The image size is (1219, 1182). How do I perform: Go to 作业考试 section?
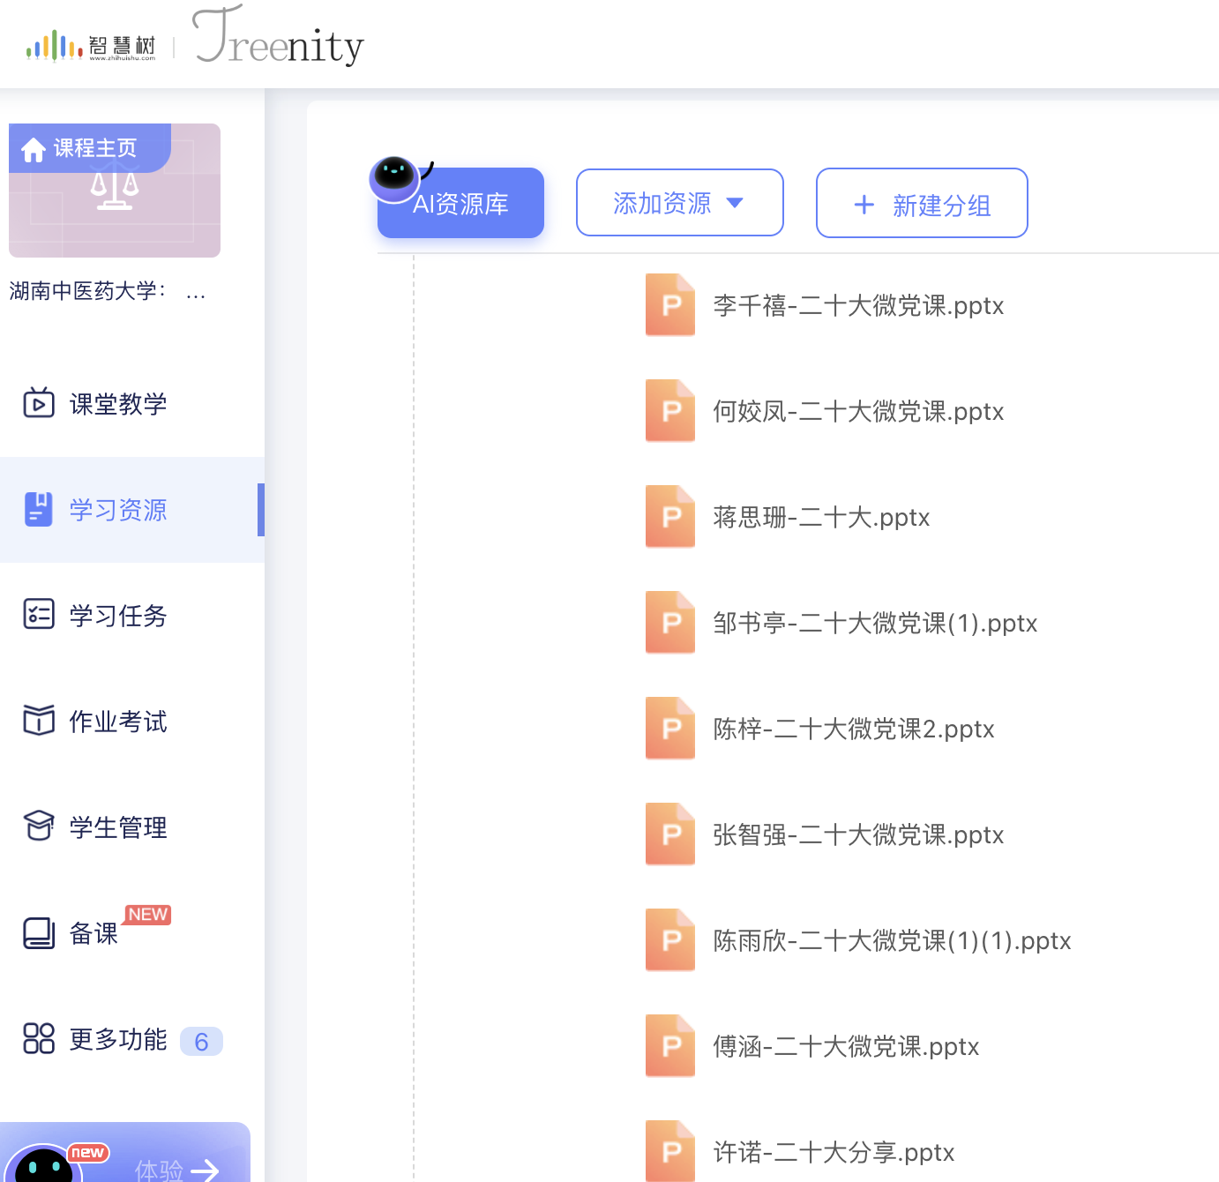[x=118, y=722]
